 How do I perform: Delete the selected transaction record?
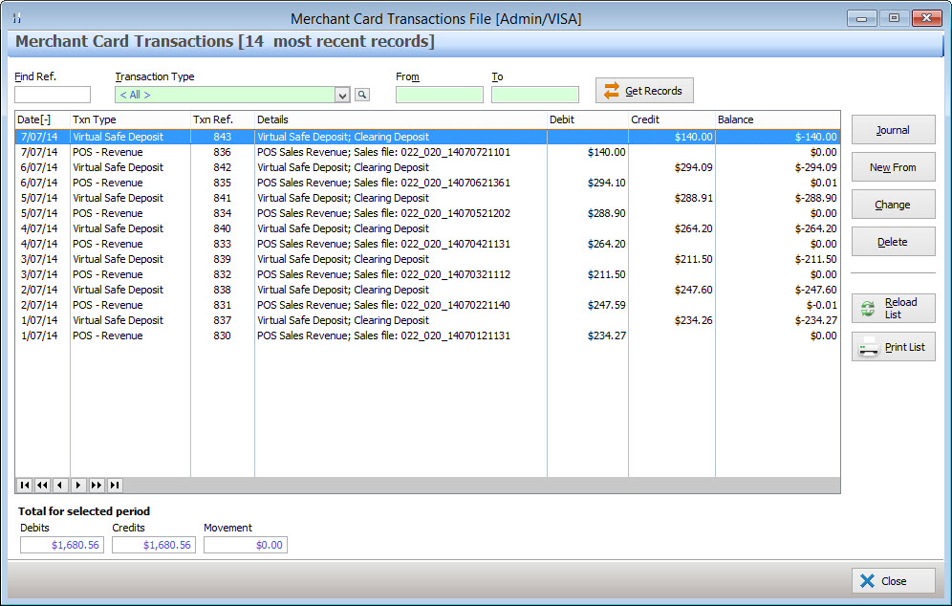click(893, 242)
